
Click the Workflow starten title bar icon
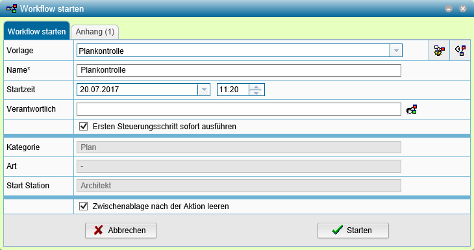[12, 8]
